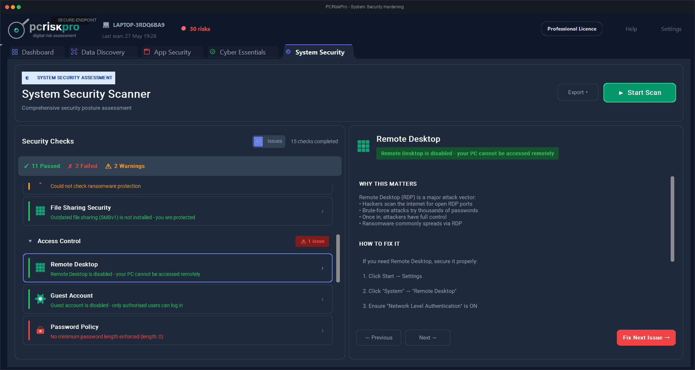Screen dimensions: 695x370
Task: Open Password Policy details chevron
Action: coord(322,330)
